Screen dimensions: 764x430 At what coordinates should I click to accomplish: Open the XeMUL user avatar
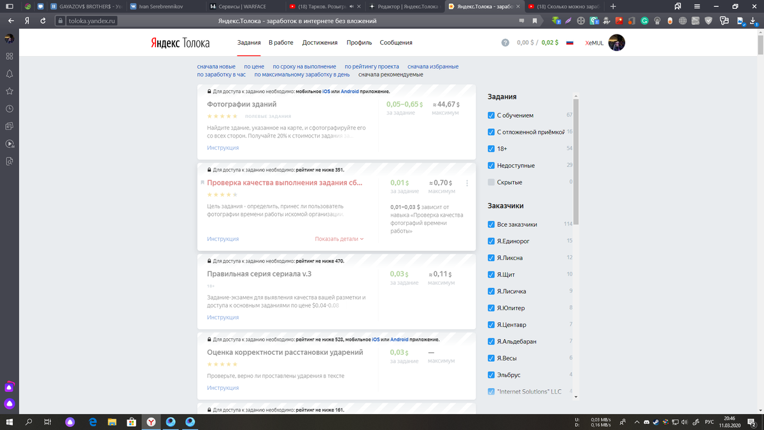[x=617, y=43]
